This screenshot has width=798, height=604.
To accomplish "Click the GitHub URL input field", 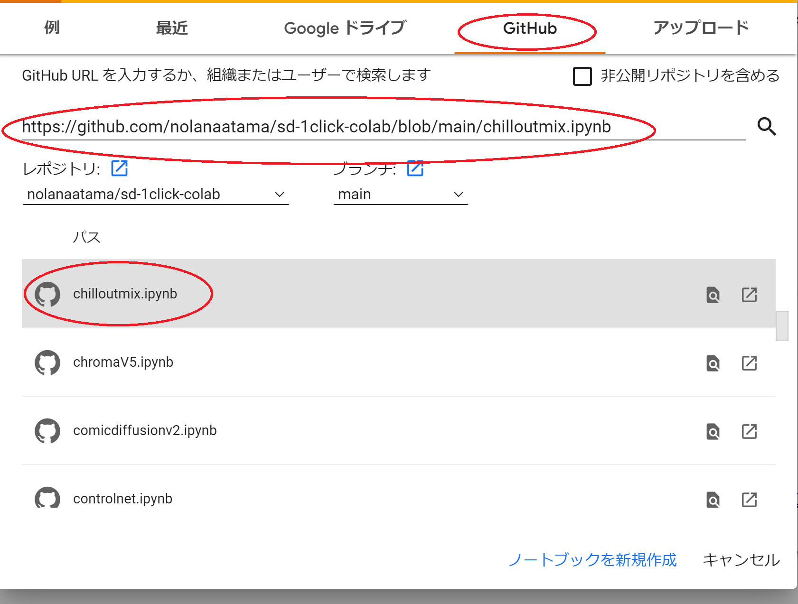I will [384, 127].
